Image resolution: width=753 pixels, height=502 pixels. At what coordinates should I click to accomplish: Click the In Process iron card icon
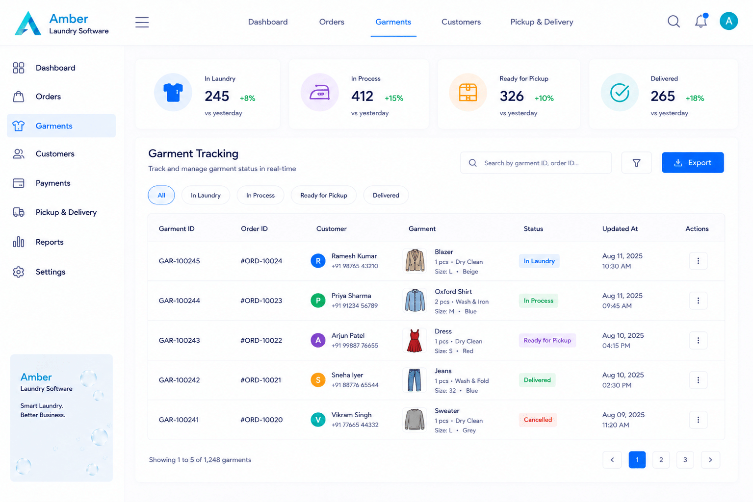(319, 92)
